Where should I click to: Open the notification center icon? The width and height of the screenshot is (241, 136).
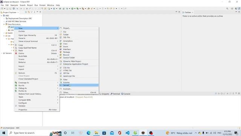pyautogui.click(x=236, y=133)
